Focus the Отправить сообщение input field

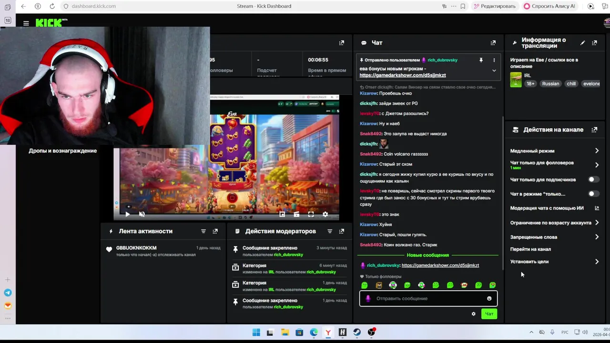point(428,299)
